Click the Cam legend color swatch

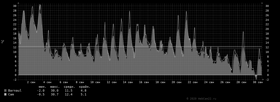[5, 94]
